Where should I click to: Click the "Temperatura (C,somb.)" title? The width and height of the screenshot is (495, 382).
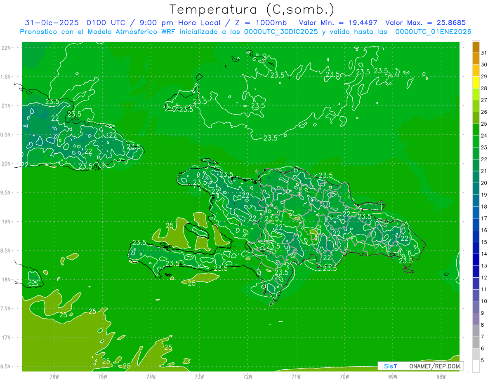[252, 9]
